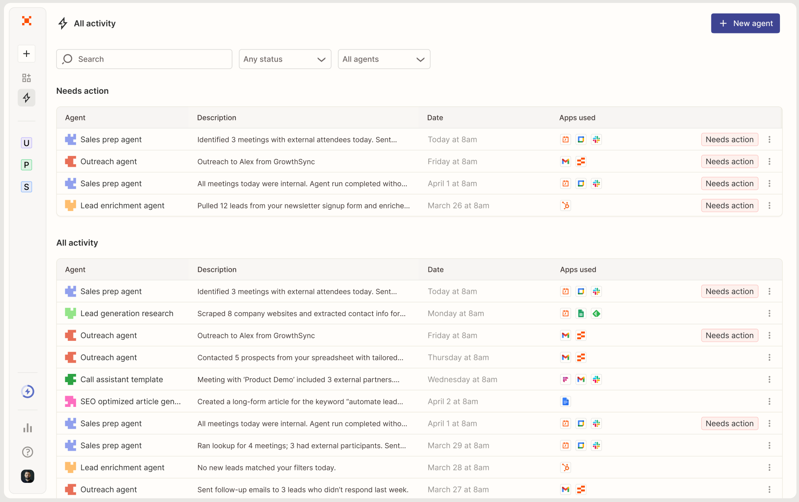
Task: Expand the All agents filter dropdown
Action: 384,59
